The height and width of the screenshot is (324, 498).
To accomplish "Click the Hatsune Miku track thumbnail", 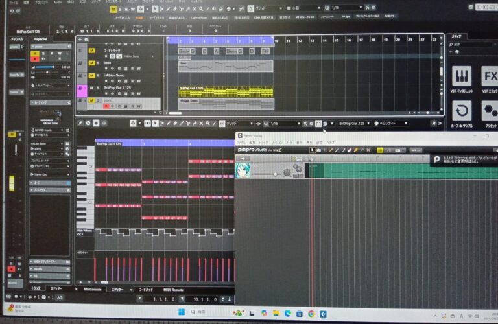I will (x=244, y=169).
